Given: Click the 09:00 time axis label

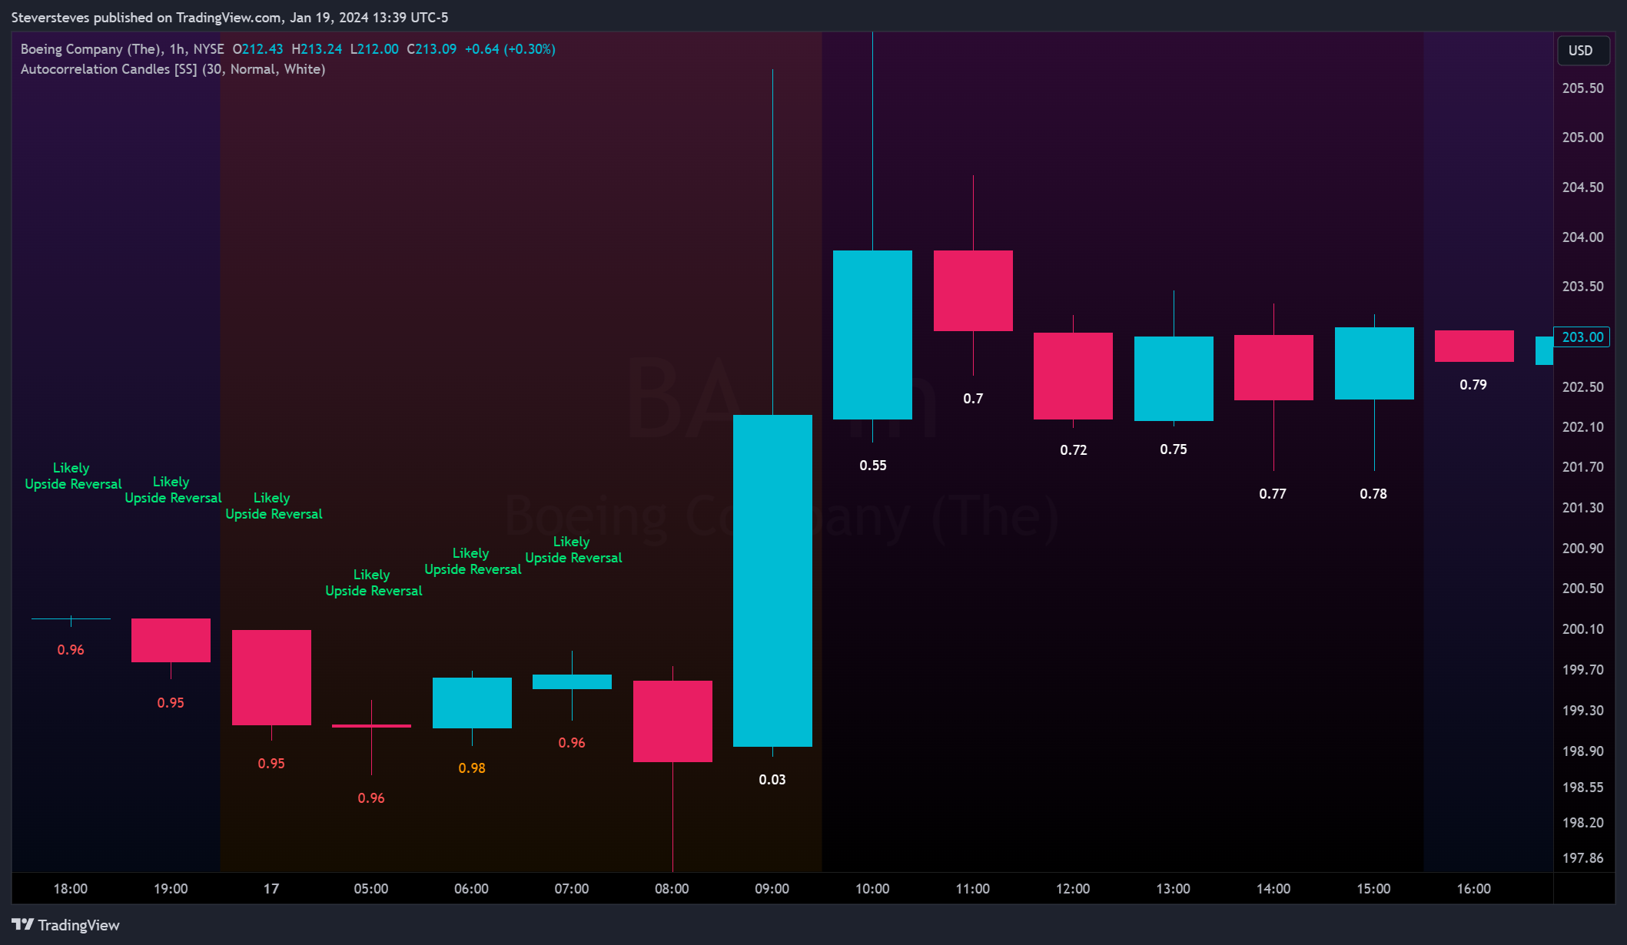Looking at the screenshot, I should click(x=772, y=889).
